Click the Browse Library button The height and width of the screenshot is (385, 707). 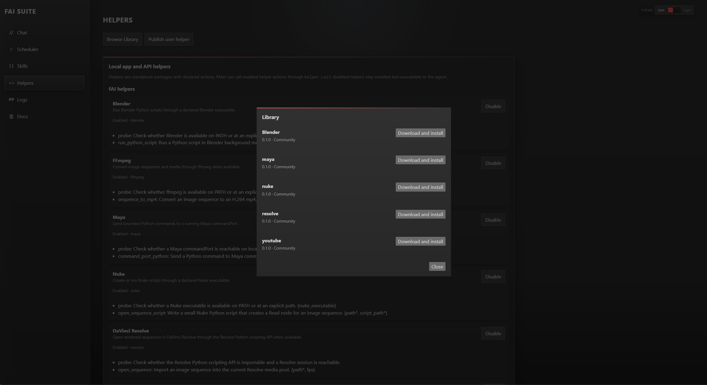(x=122, y=39)
